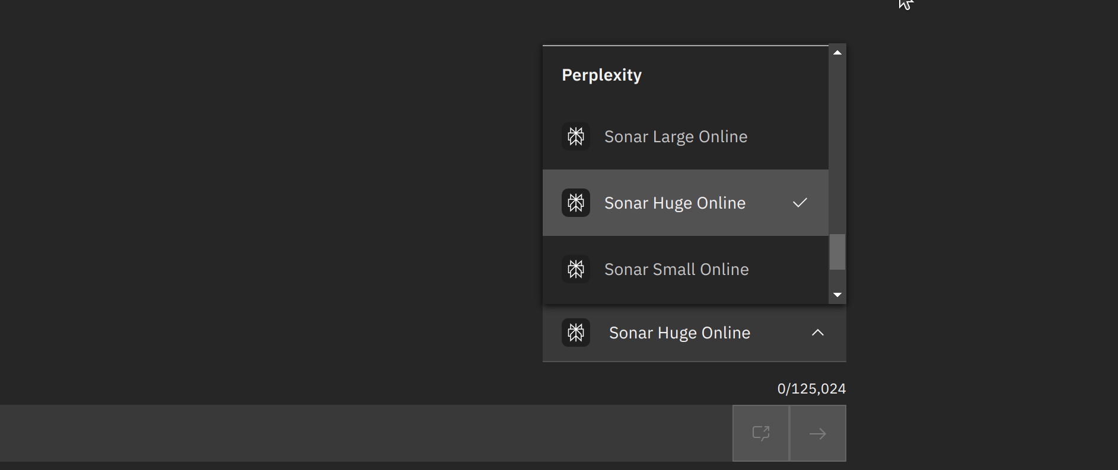Image resolution: width=1118 pixels, height=470 pixels.
Task: Click the Perplexity logo icon on highlighted Sonar Huge Online row
Action: point(575,203)
